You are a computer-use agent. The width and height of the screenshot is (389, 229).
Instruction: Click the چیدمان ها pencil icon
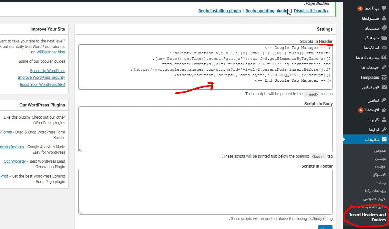coord(384,68)
